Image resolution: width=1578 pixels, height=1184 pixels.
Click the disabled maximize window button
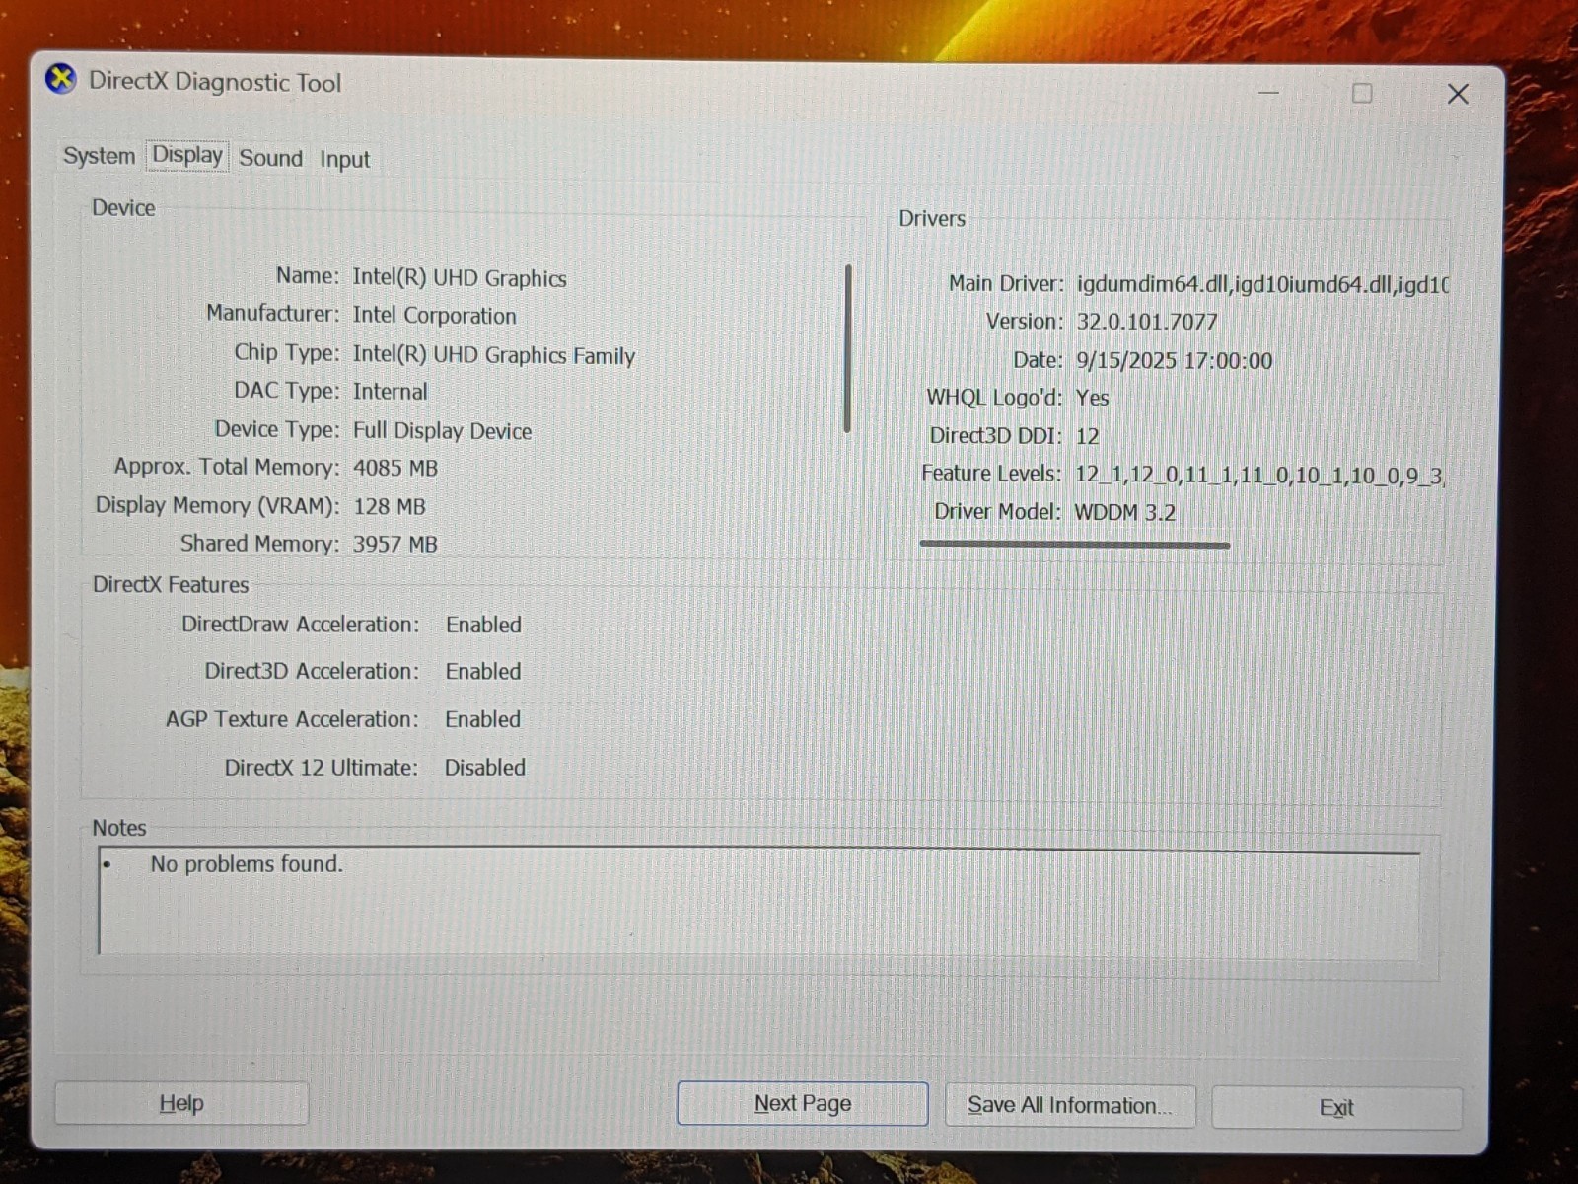(x=1362, y=93)
